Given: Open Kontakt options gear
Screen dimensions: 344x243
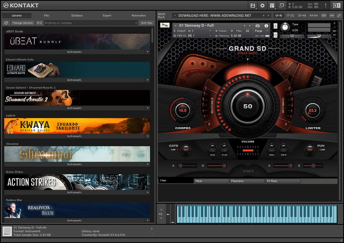Looking at the screenshot, I should click(262, 5).
